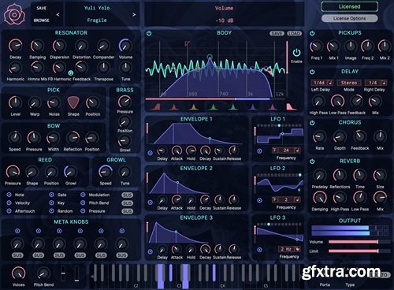
Task: Open the Right Delay 1/4 time selector
Action: pyautogui.click(x=376, y=83)
